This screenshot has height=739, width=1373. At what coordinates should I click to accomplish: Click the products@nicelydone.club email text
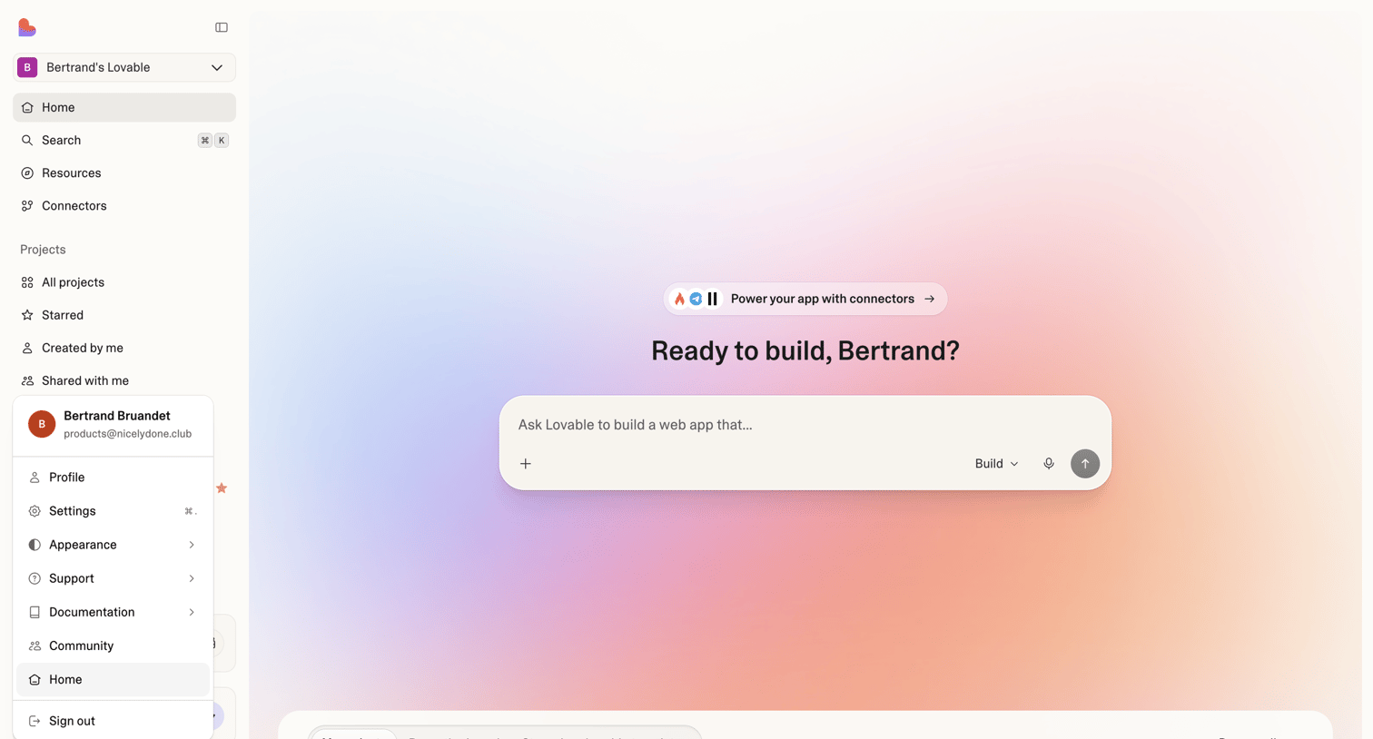[128, 434]
